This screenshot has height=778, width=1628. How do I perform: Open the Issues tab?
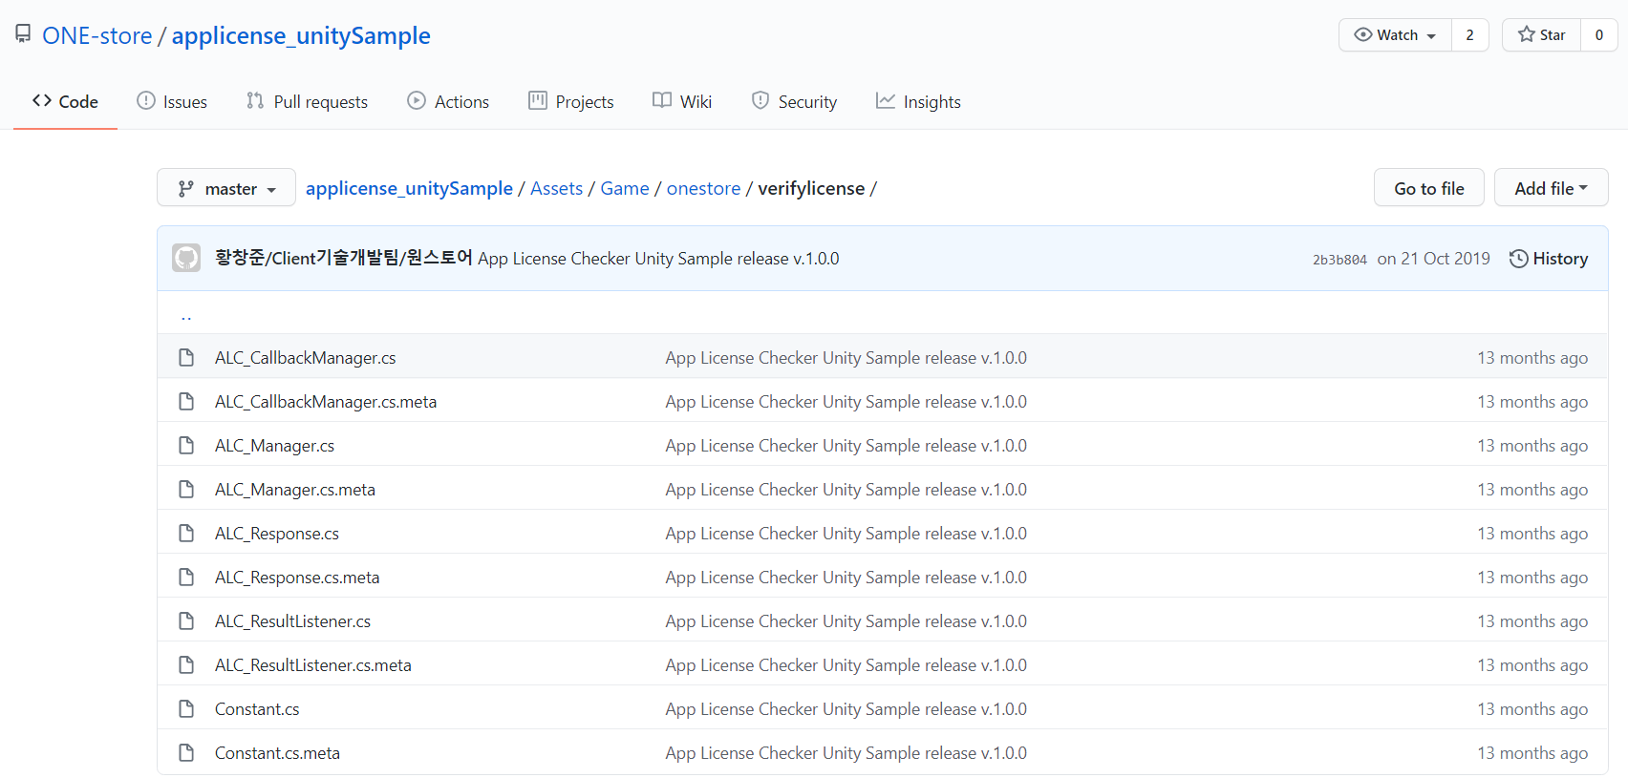(x=172, y=101)
